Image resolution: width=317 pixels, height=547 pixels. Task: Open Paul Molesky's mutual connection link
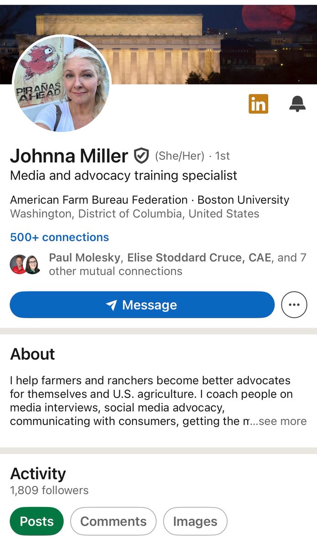pyautogui.click(x=85, y=258)
